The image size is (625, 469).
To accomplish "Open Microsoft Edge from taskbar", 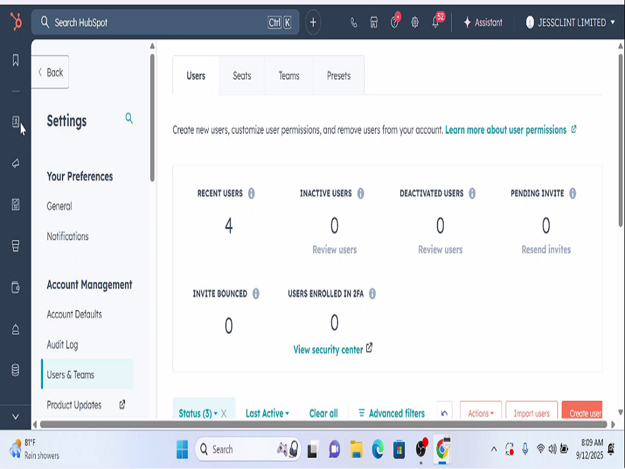I will pos(377,450).
